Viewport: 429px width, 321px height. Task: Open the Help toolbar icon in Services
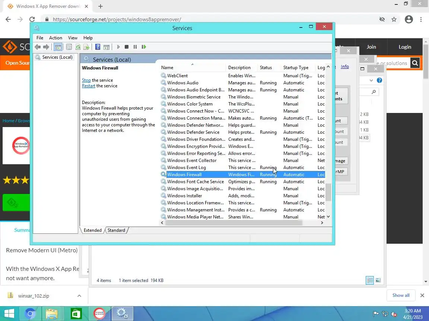click(x=98, y=47)
